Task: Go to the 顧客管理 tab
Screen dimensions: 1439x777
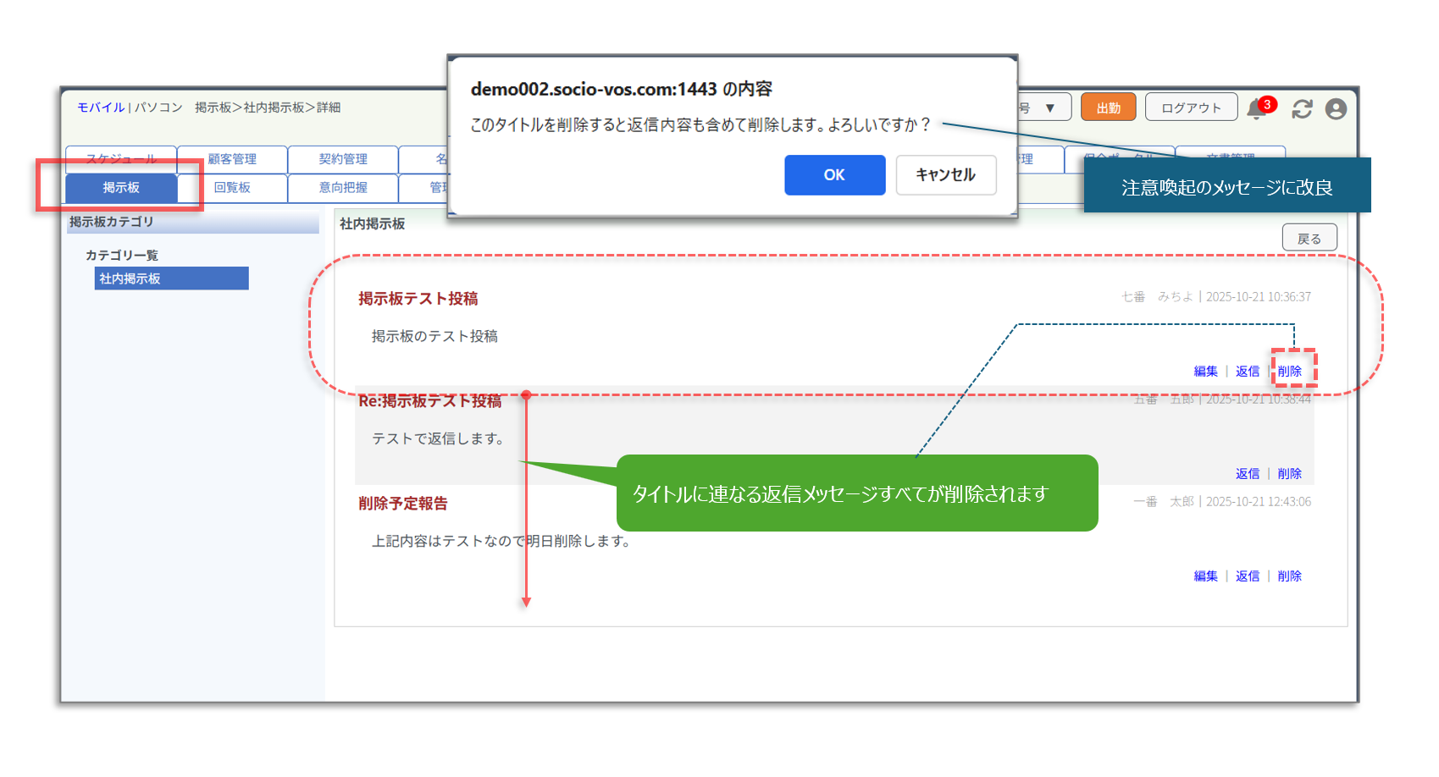Action: pos(232,159)
